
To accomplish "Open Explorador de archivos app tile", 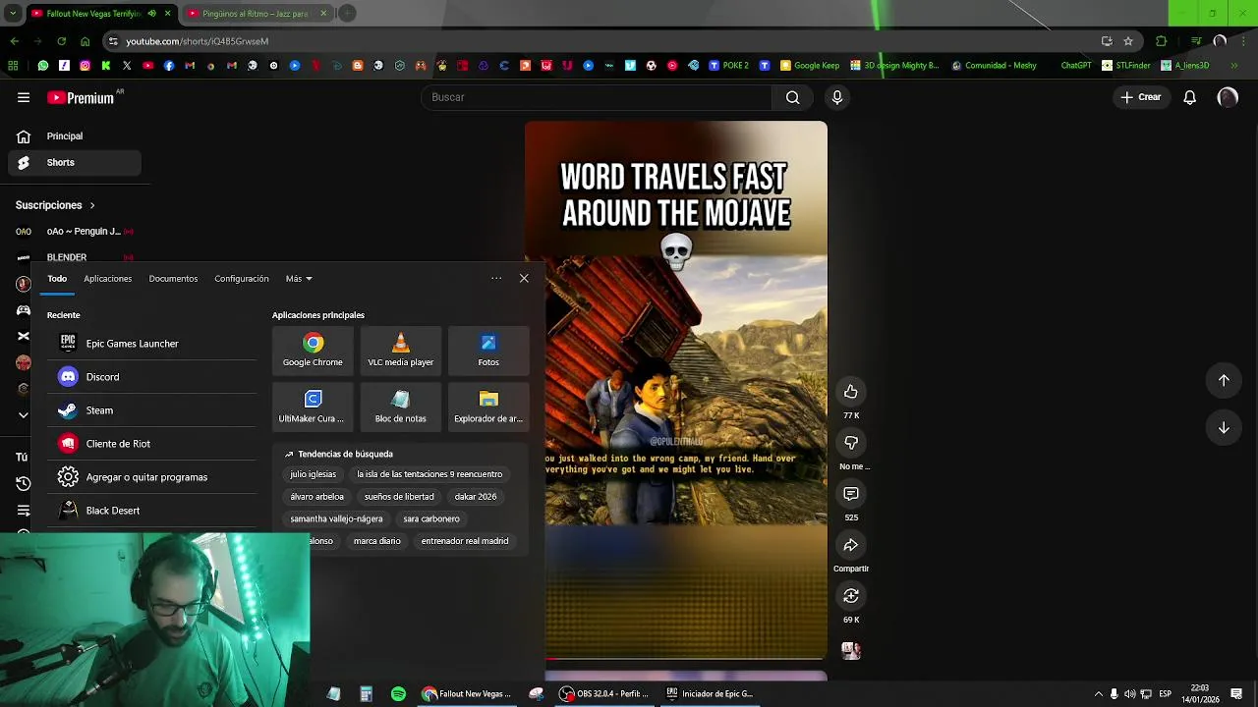I will click(488, 407).
